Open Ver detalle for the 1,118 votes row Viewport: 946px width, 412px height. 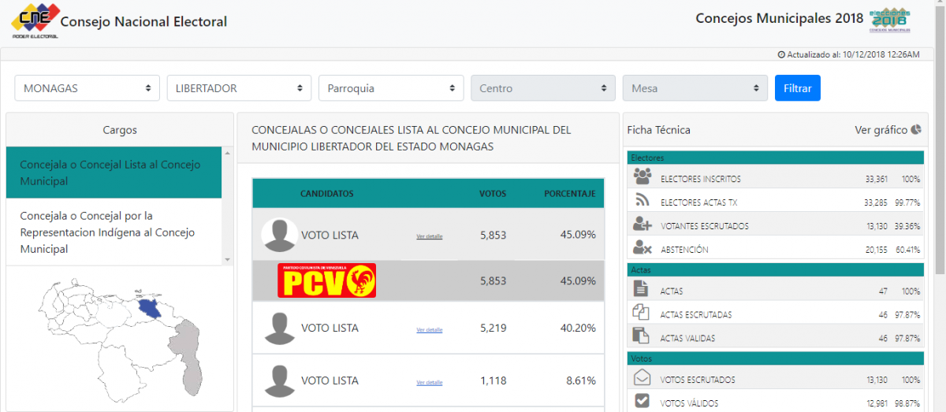click(x=430, y=383)
